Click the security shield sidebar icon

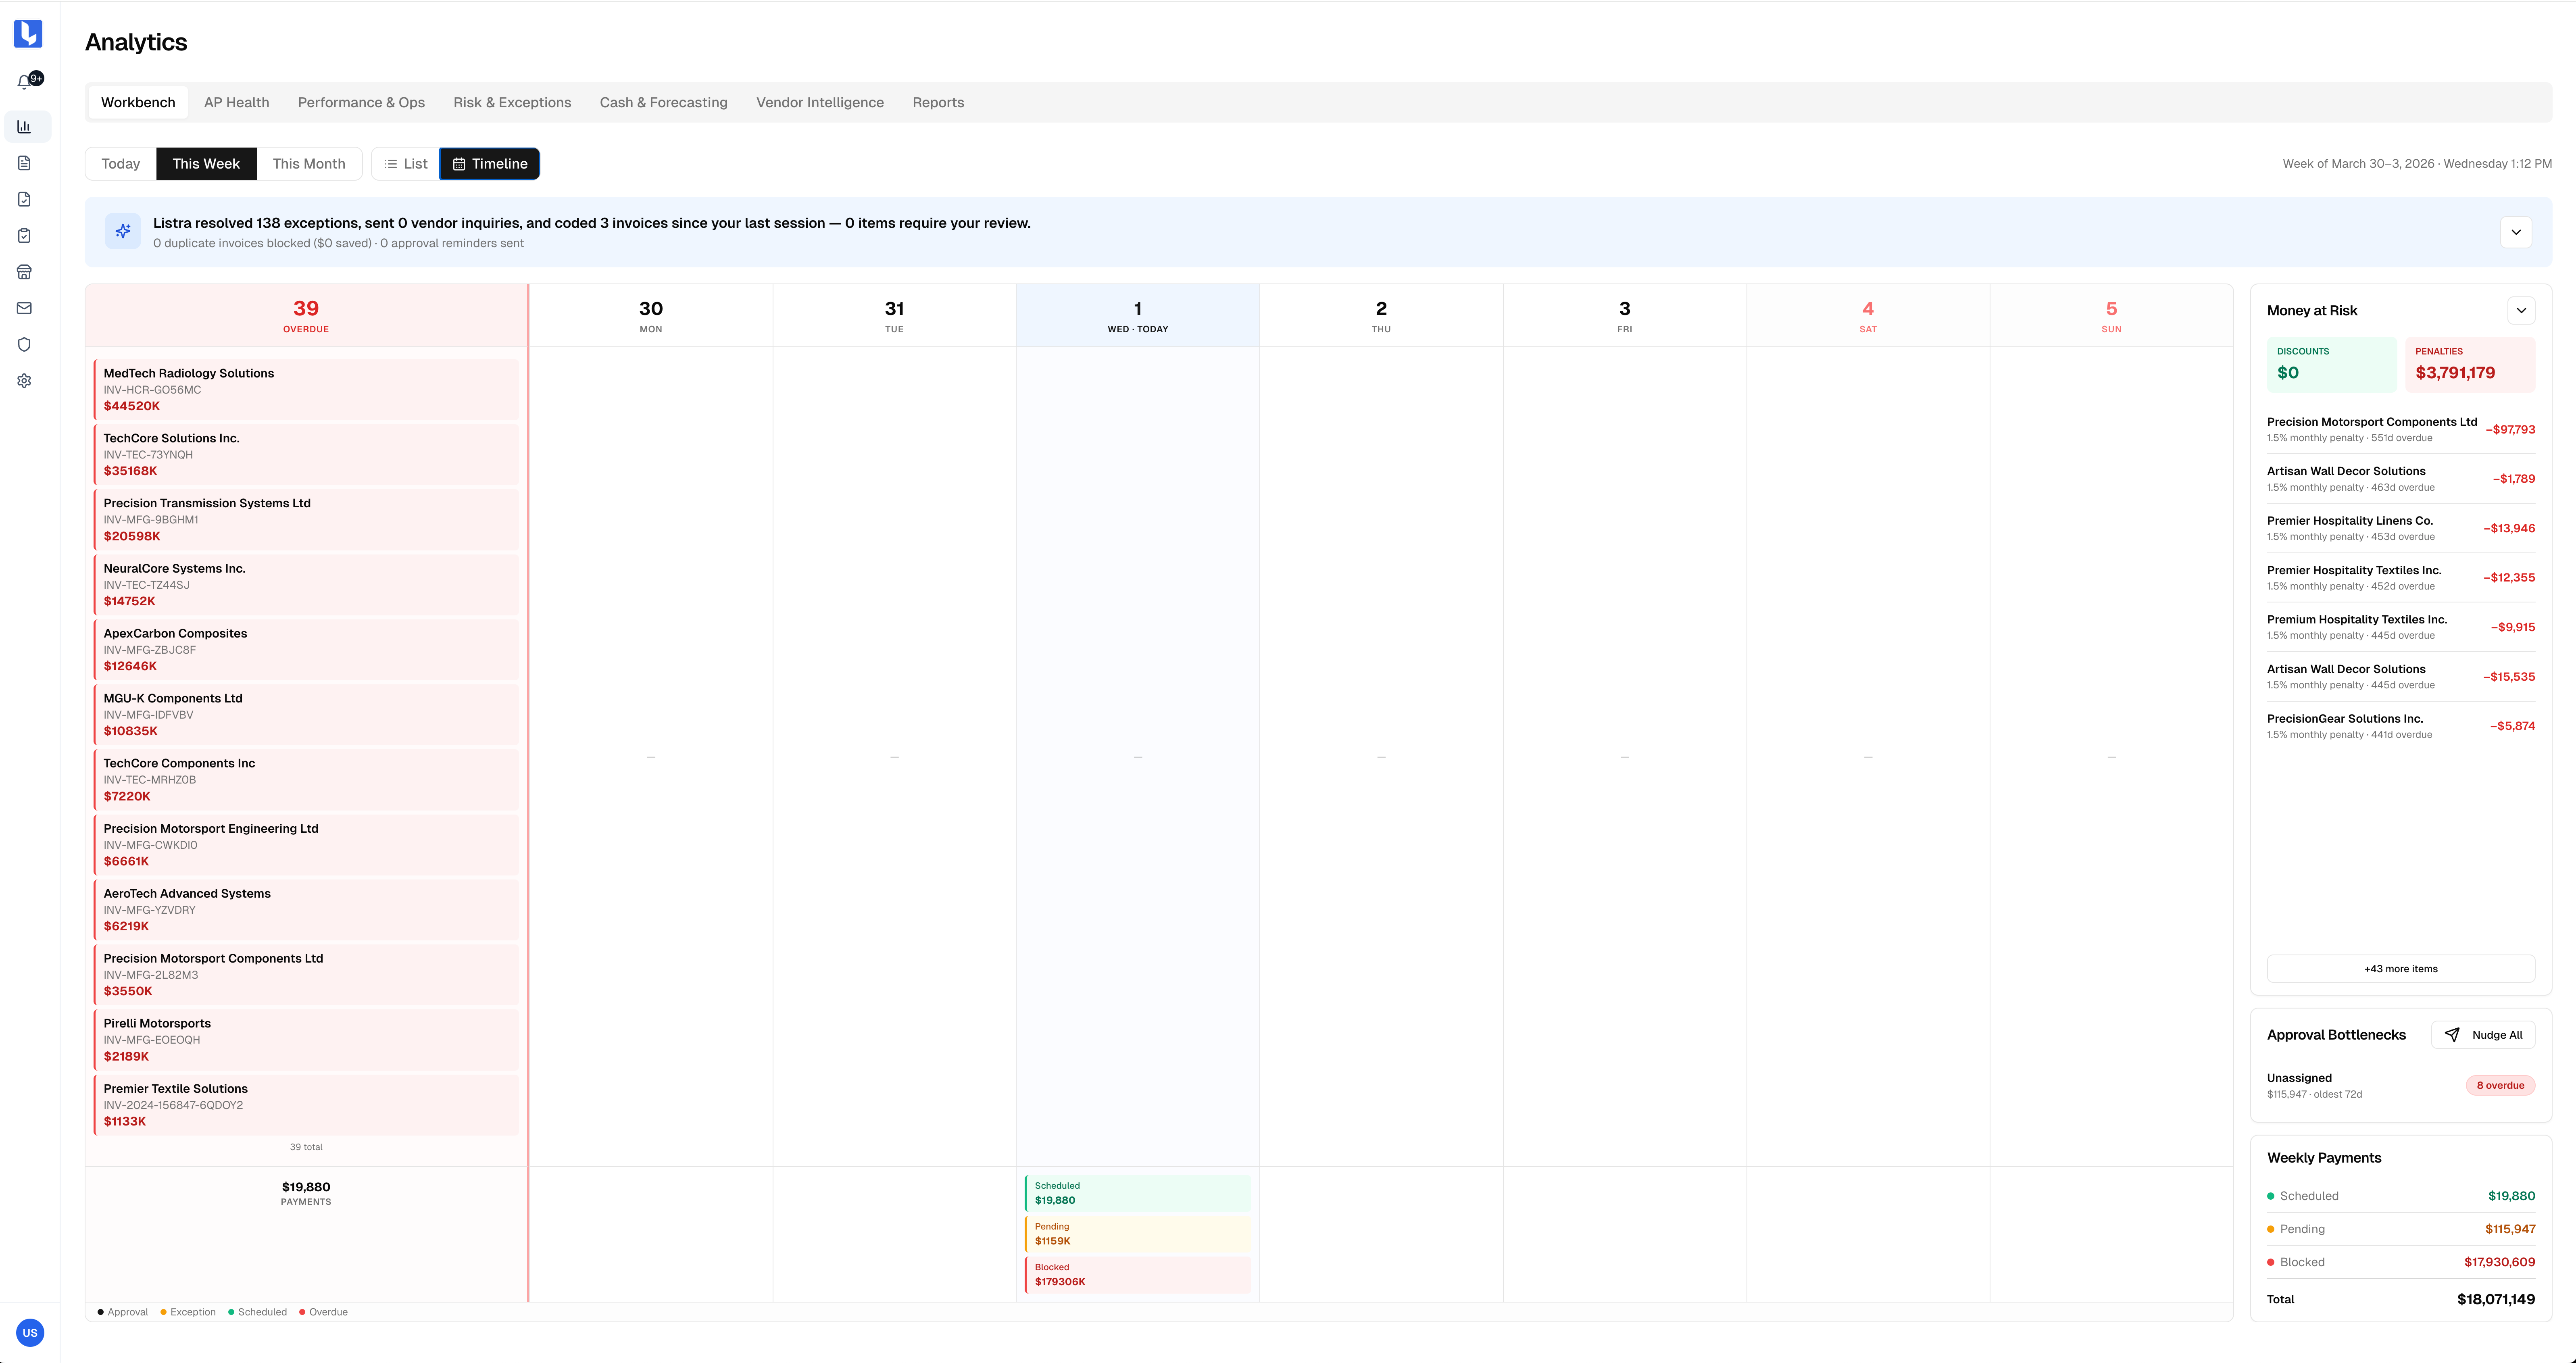[24, 343]
